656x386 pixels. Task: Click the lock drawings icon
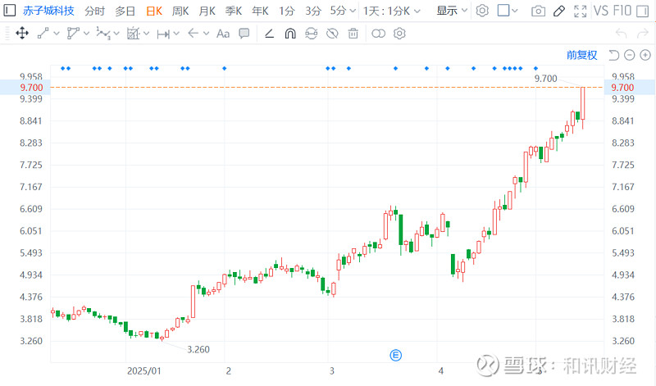(311, 34)
